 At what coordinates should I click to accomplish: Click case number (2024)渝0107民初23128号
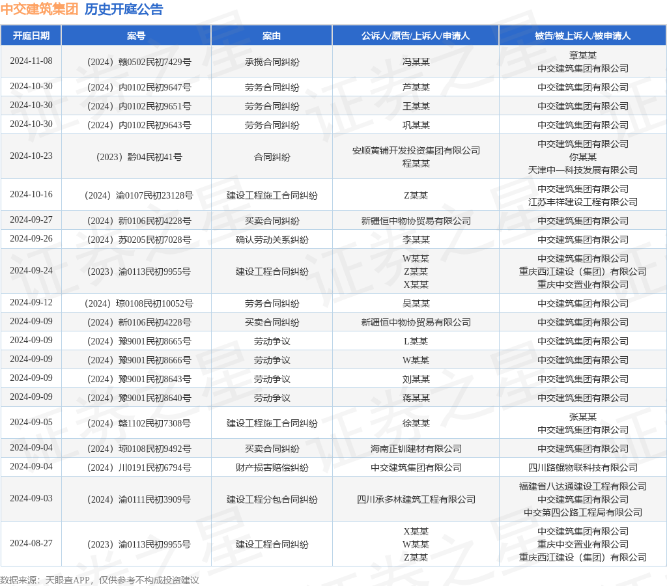[139, 195]
